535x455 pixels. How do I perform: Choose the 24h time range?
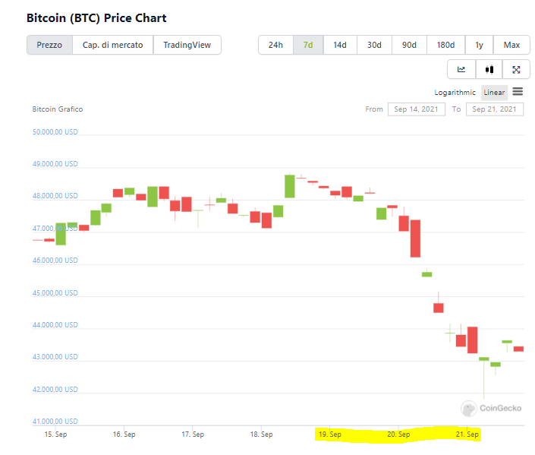point(275,45)
